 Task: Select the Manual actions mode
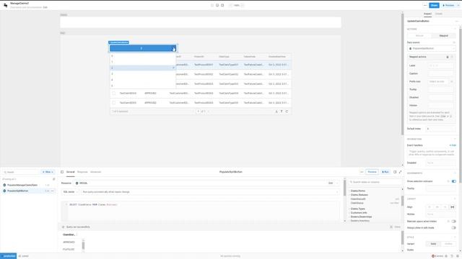(419, 36)
